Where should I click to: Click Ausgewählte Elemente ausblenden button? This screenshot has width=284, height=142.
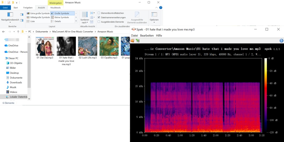point(137,18)
